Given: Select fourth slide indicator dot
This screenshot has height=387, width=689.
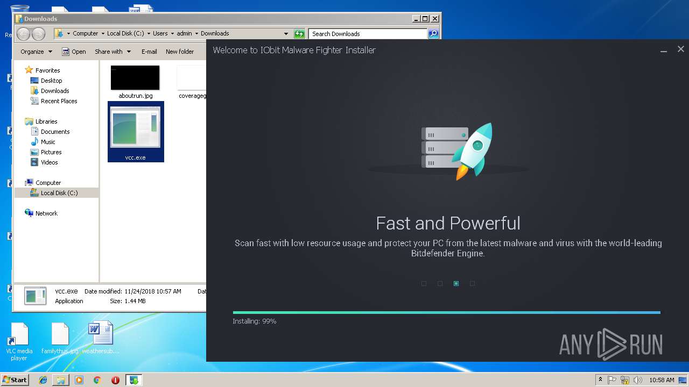Looking at the screenshot, I should pos(472,283).
